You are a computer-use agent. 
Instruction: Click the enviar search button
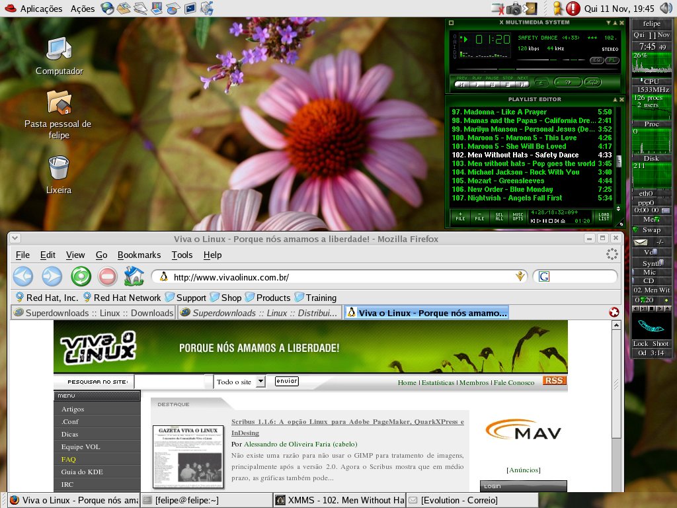[287, 381]
